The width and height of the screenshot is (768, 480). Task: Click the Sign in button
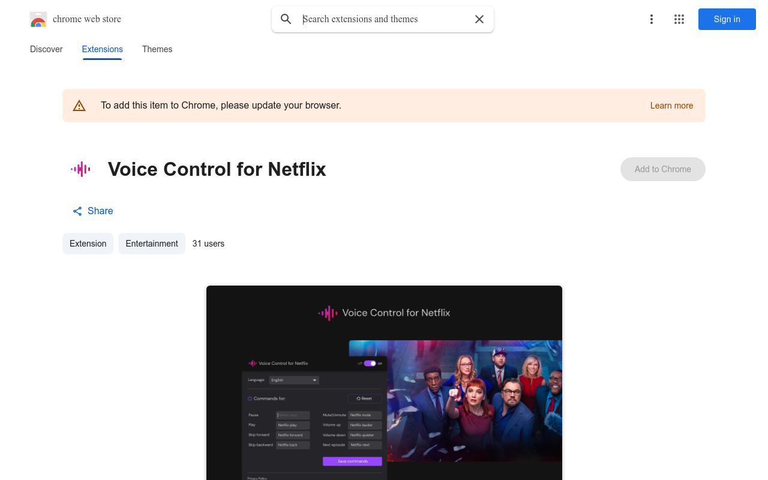(x=727, y=19)
